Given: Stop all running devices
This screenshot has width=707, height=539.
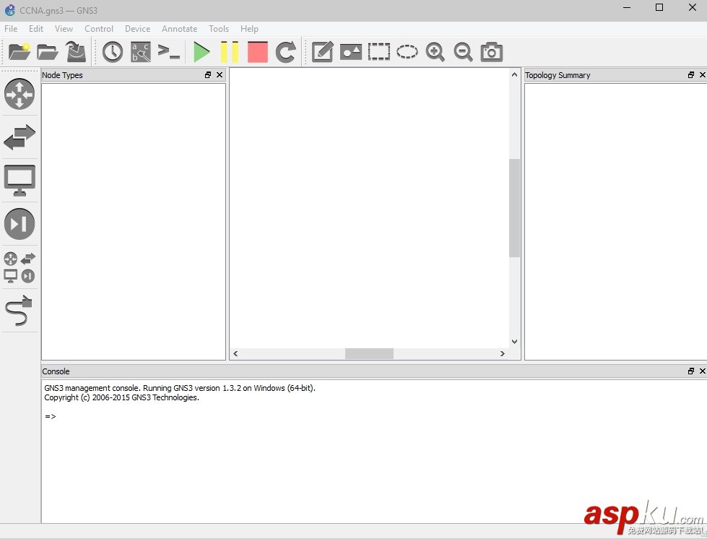Looking at the screenshot, I should (x=257, y=51).
